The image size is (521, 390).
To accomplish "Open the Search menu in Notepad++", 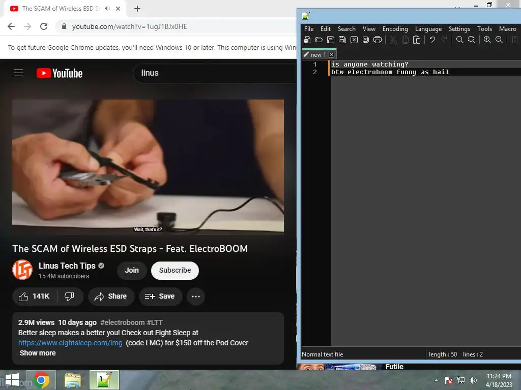I will click(346, 29).
